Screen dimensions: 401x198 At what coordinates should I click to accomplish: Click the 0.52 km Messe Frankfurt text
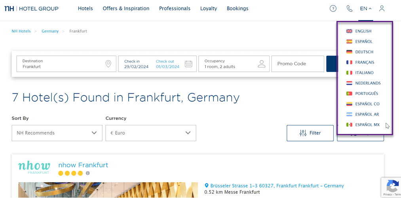(x=232, y=192)
